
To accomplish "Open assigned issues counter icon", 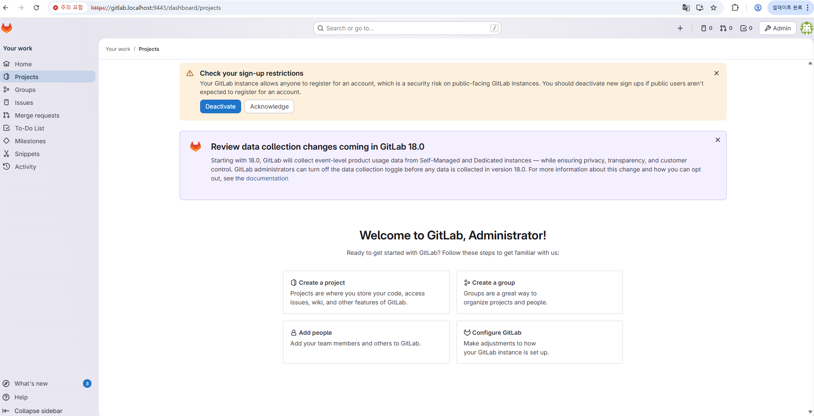I will click(707, 28).
